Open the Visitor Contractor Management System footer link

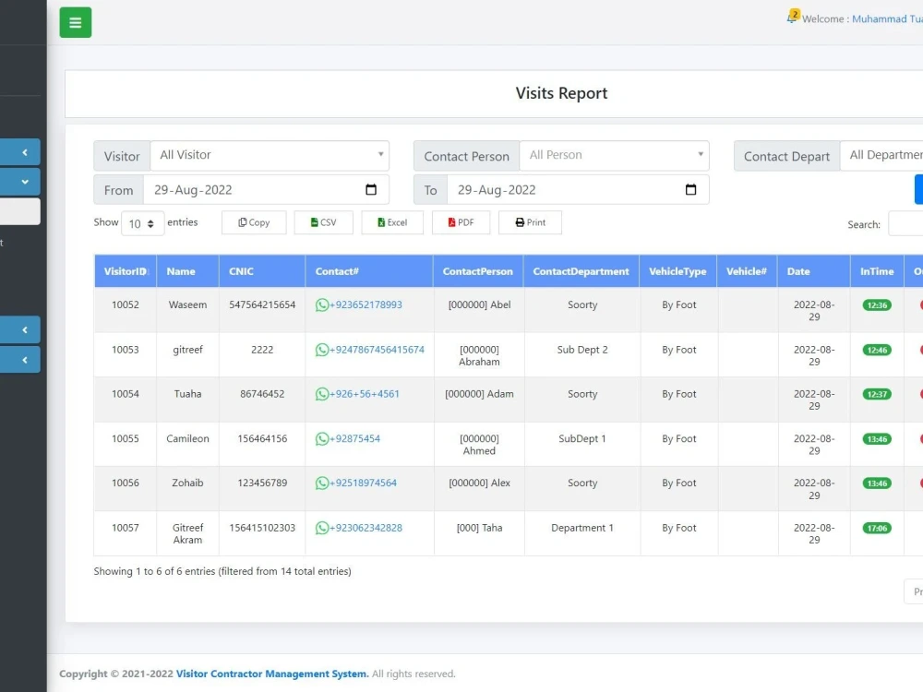tap(270, 674)
